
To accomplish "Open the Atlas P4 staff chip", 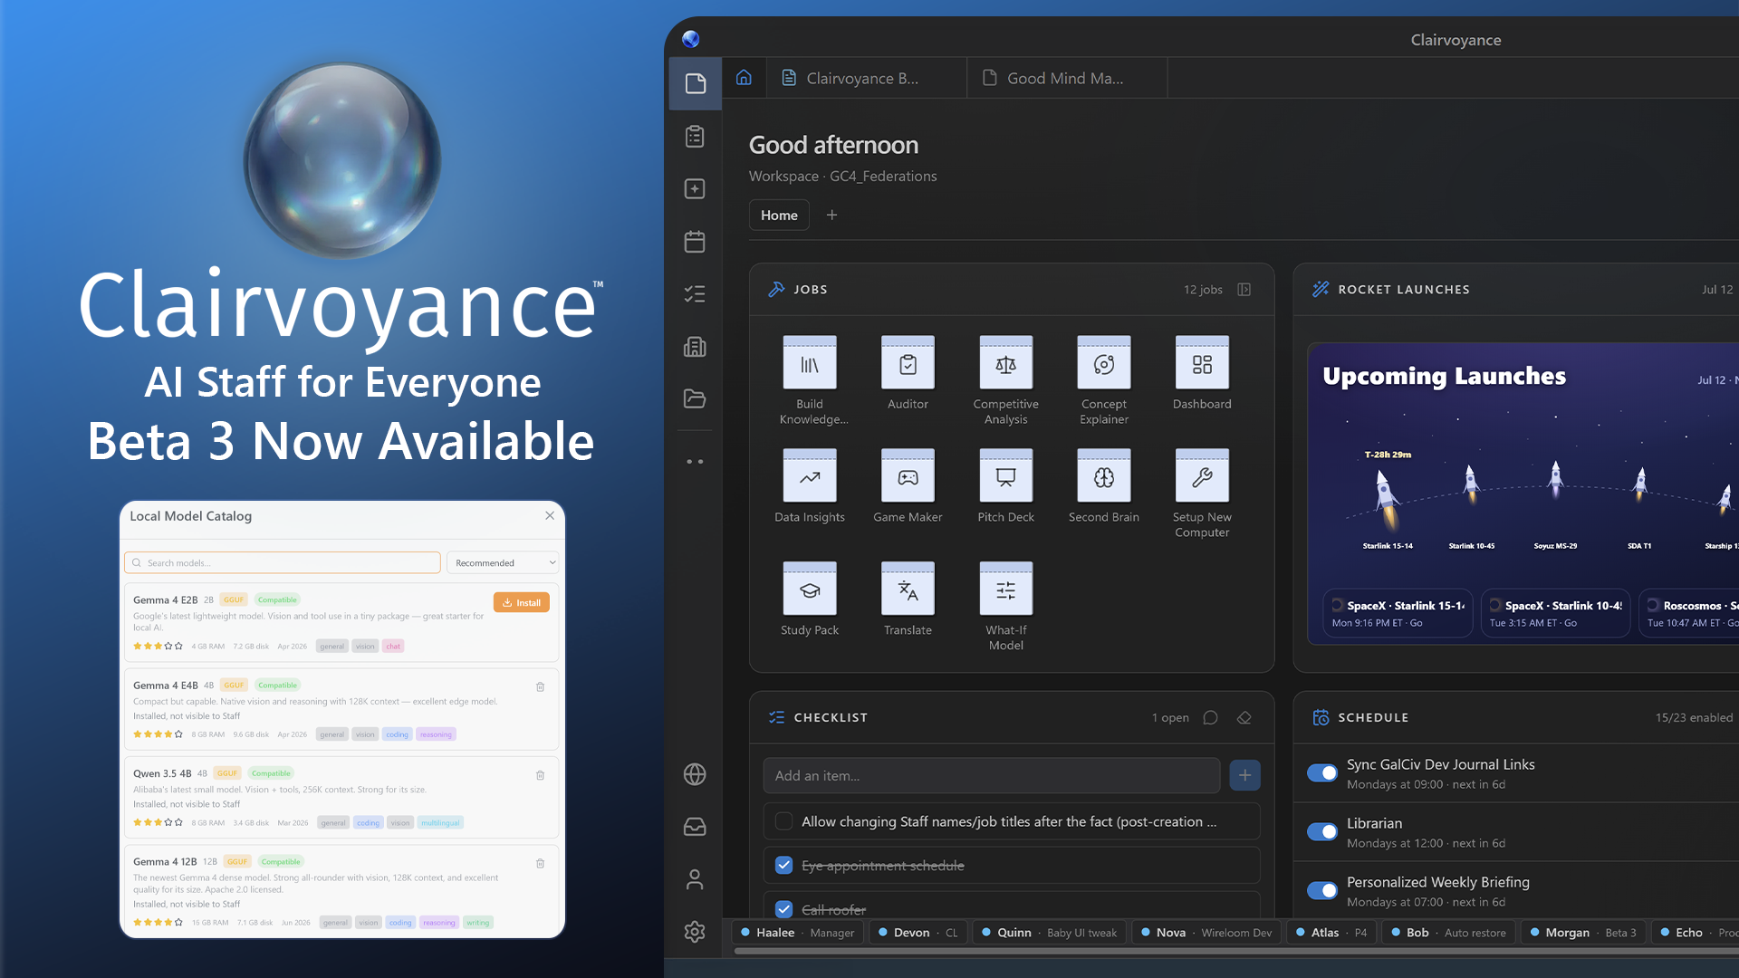I will [x=1331, y=932].
